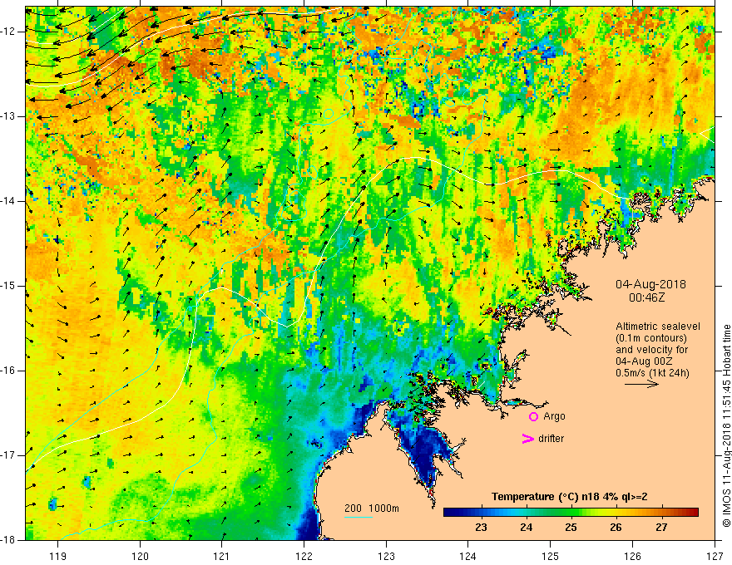Viewport: 732px width, 565px height.
Task: Click the 'Altimetric sealevel' caption line
Action: (658, 327)
